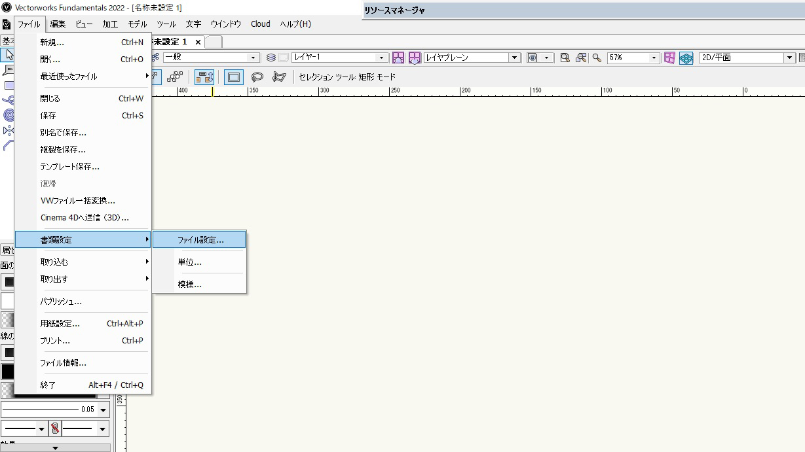Expand the 最近使ったファイル submenu
The height and width of the screenshot is (452, 805).
[x=83, y=77]
